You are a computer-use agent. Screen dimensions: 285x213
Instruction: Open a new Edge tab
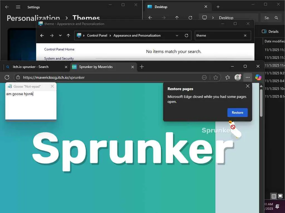click(x=142, y=67)
